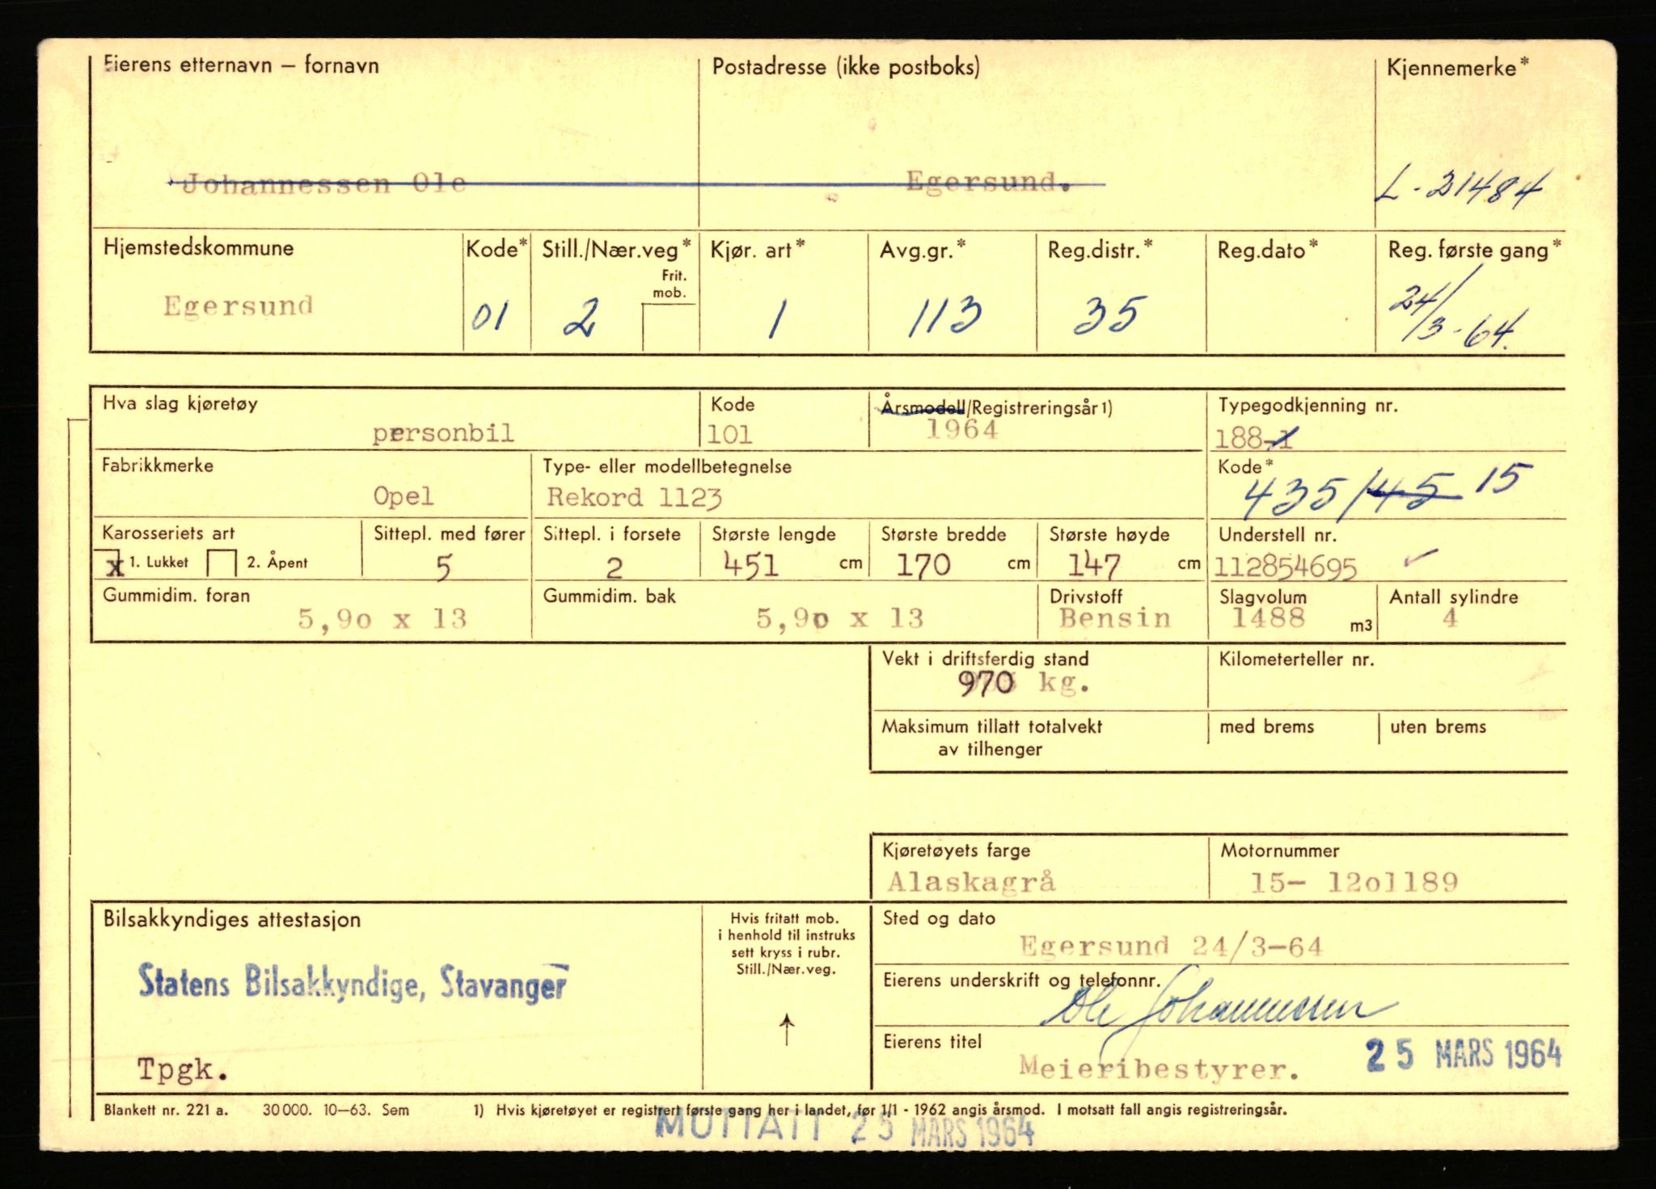Click the registration year '1964'
Image resolution: width=1656 pixels, height=1189 pixels.
point(961,430)
